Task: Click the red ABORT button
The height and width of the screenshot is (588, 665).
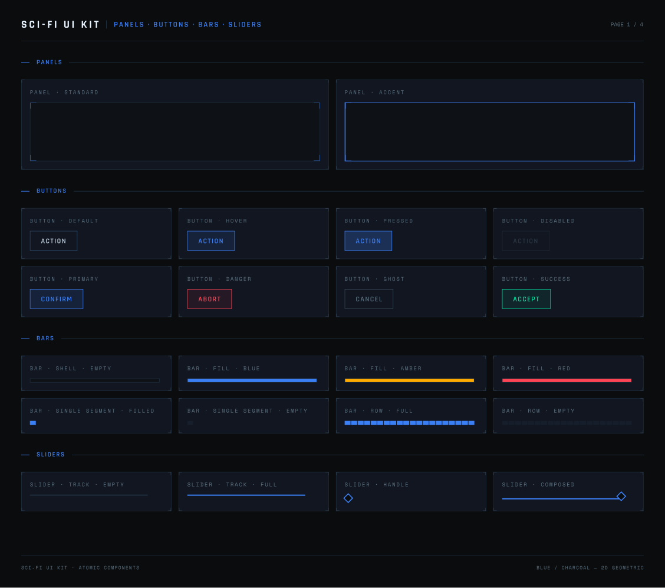Action: pos(209,298)
